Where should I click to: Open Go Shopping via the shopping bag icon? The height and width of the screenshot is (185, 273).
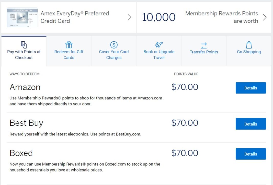249,45
